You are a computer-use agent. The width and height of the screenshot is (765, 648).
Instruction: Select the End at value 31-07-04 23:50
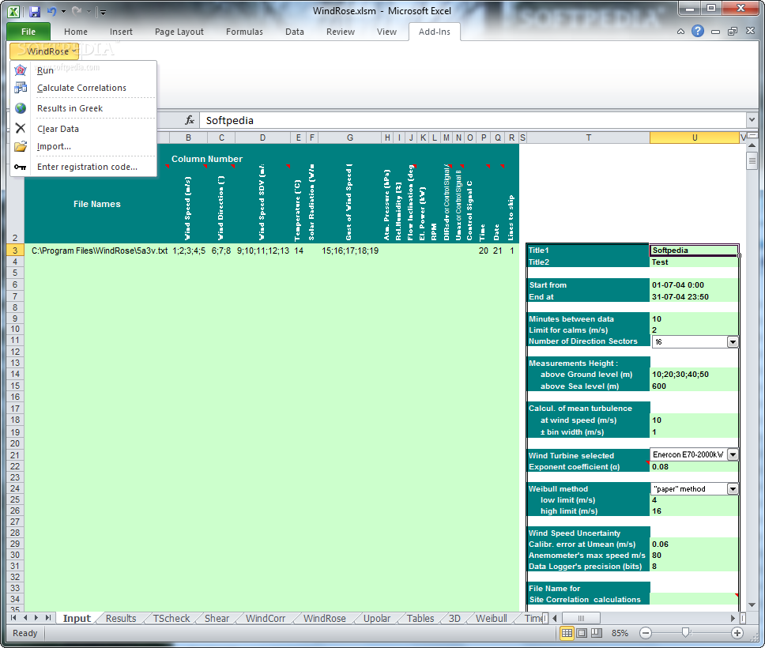click(x=693, y=296)
